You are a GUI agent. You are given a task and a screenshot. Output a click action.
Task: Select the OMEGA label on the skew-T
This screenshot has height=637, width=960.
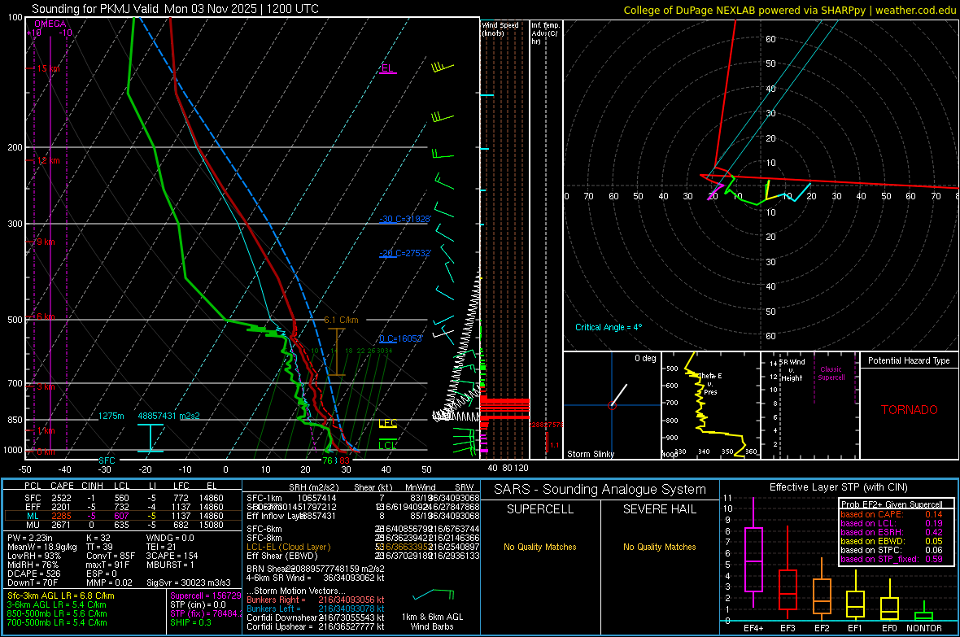click(50, 24)
